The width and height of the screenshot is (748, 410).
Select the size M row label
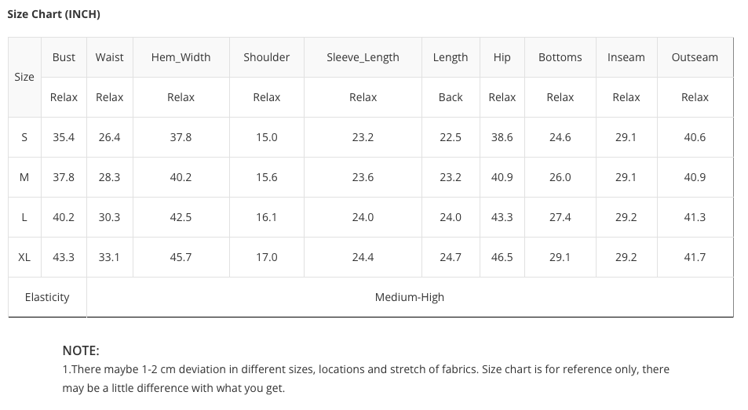point(24,177)
